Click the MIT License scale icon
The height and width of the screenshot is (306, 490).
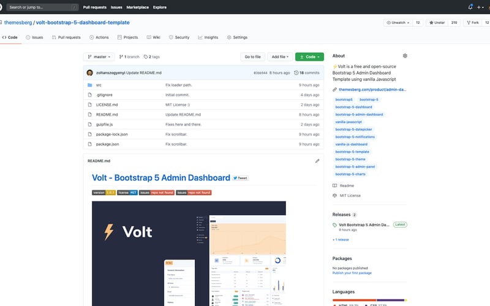[334, 195]
